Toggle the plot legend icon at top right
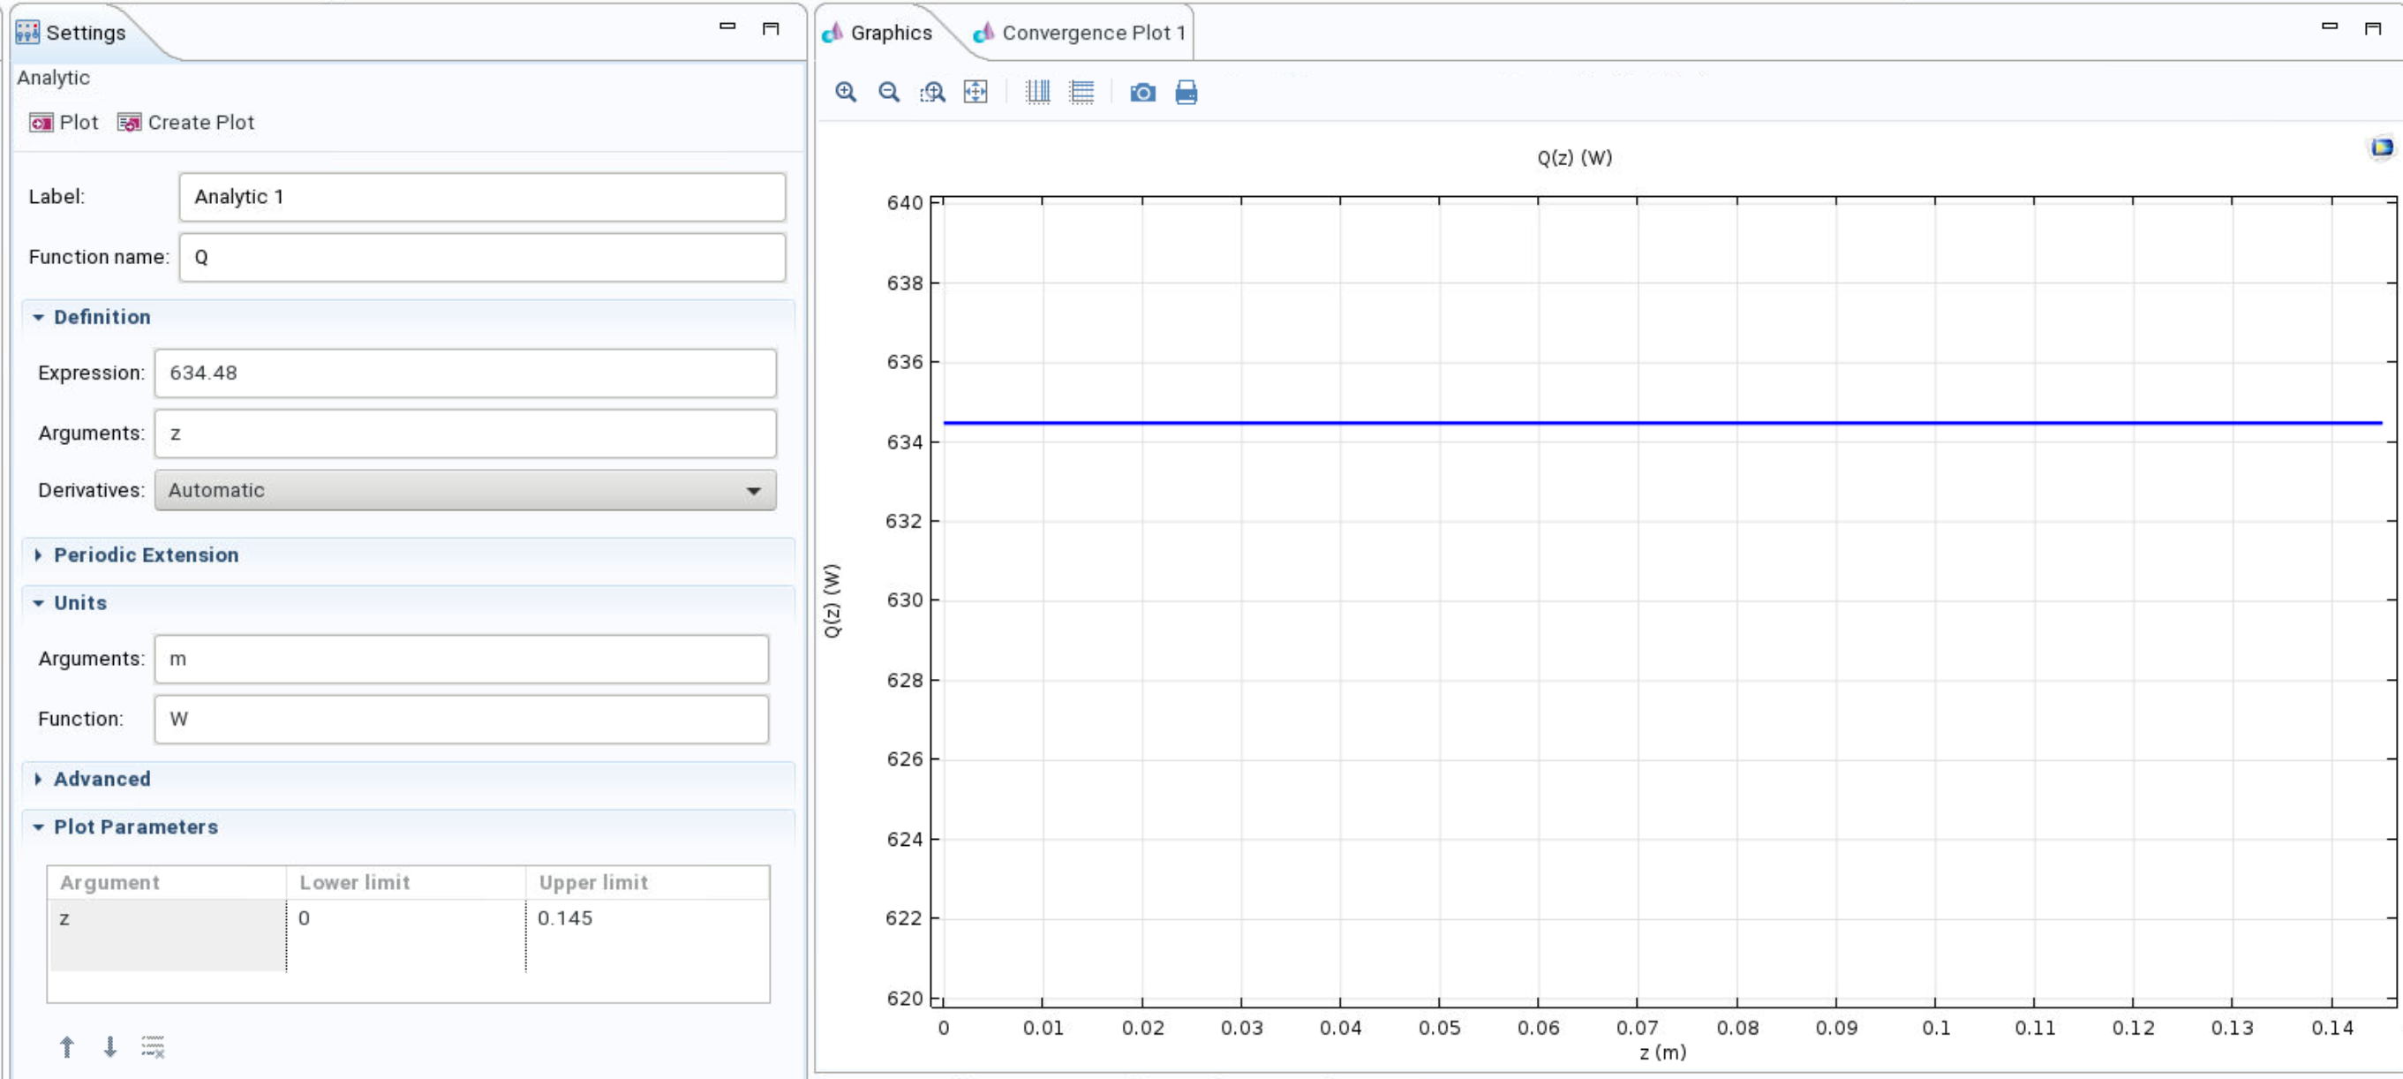 [x=2381, y=147]
